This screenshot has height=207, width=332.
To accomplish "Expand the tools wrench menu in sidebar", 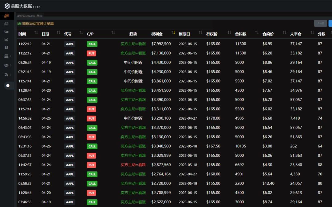I will (x=7, y=75).
